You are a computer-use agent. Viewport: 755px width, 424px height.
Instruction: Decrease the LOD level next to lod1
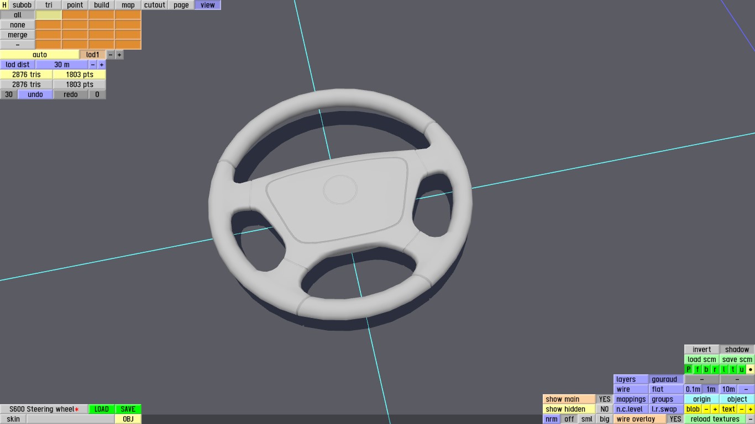coord(111,55)
